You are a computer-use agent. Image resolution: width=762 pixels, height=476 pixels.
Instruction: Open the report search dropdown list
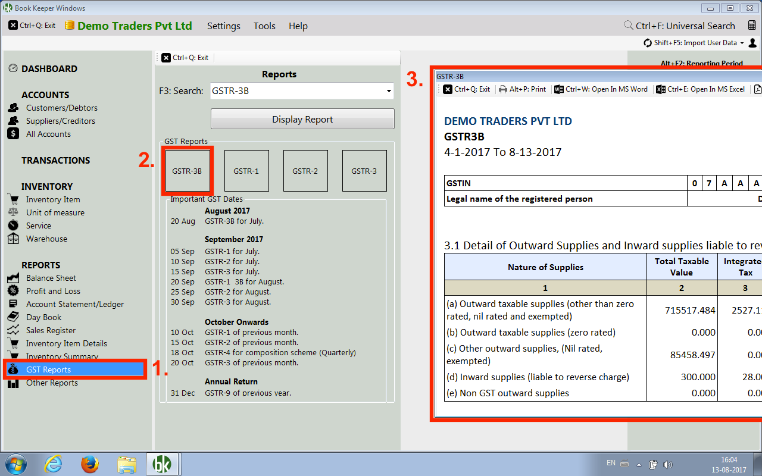pos(389,90)
